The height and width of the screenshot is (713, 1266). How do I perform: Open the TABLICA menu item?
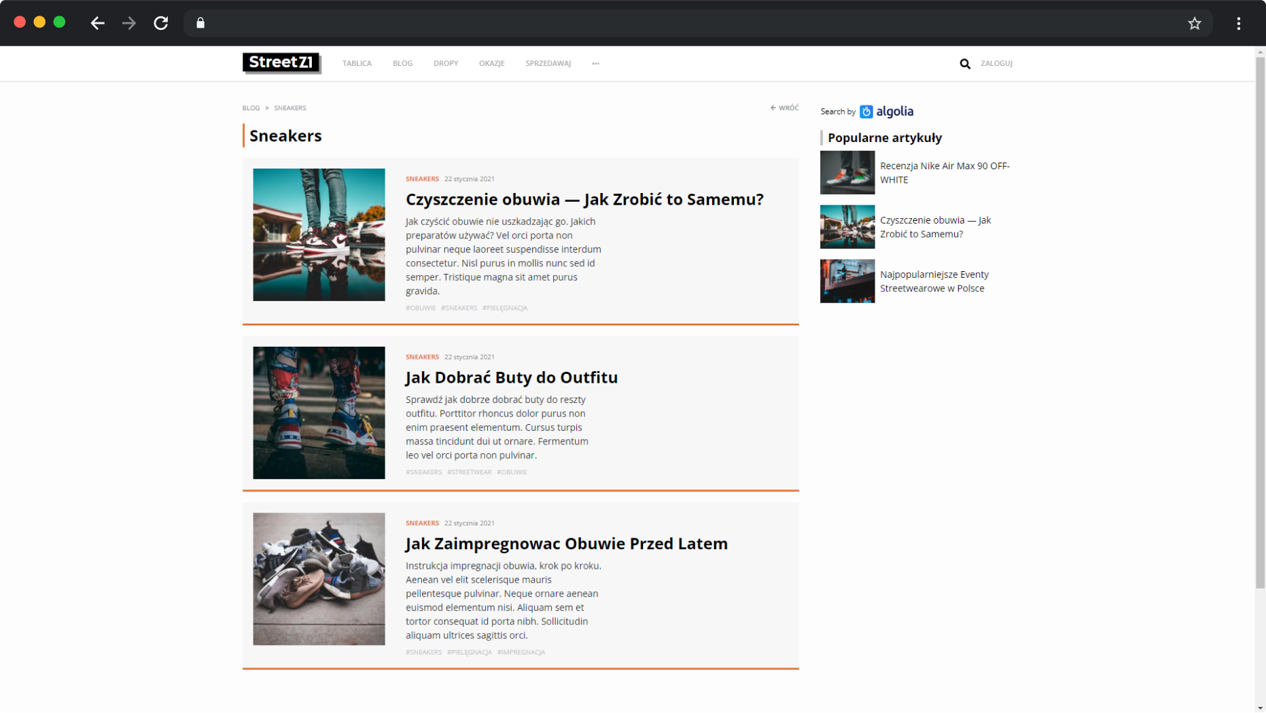[357, 63]
